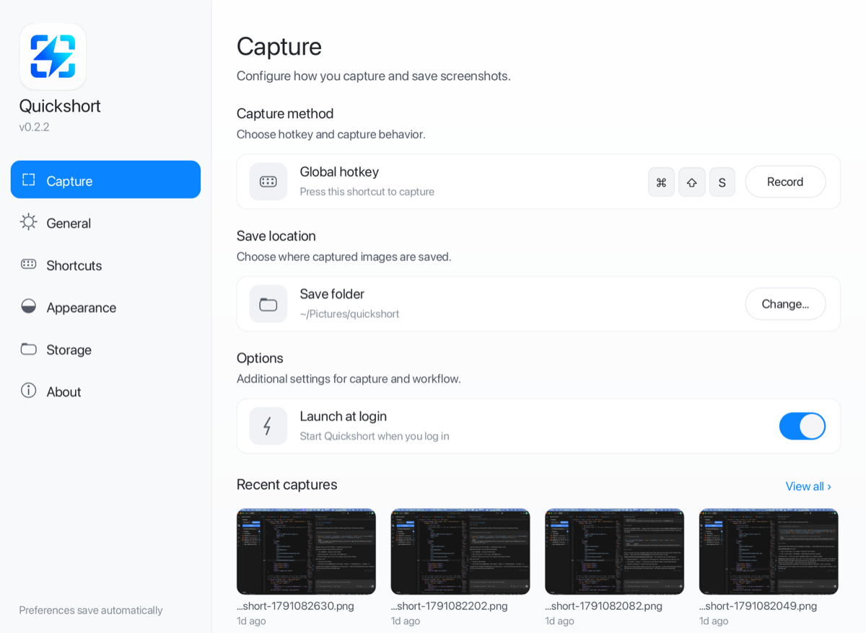The height and width of the screenshot is (633, 866).
Task: Click the S key hotkey badge
Action: click(x=722, y=182)
